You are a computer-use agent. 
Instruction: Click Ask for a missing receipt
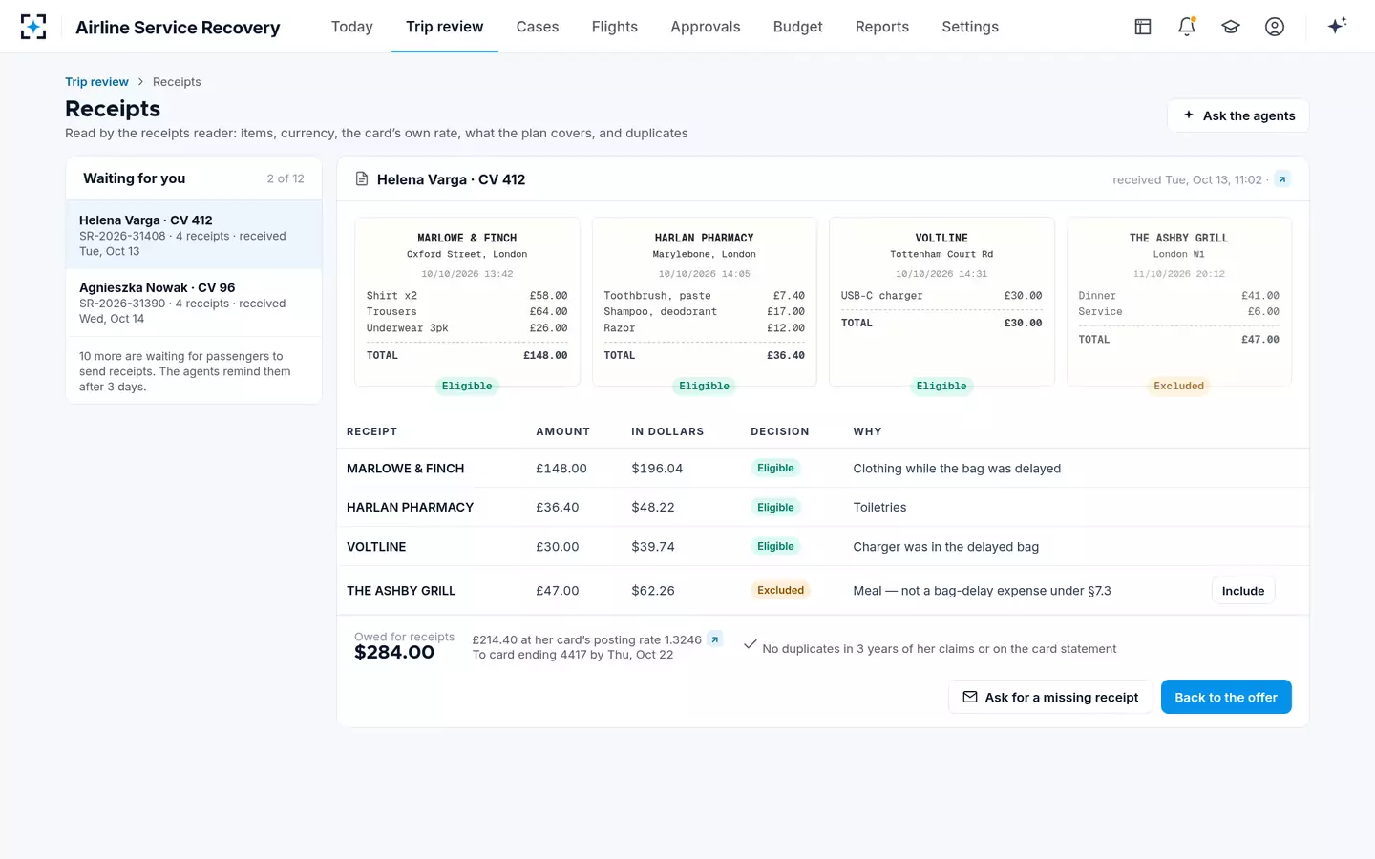(x=1050, y=697)
